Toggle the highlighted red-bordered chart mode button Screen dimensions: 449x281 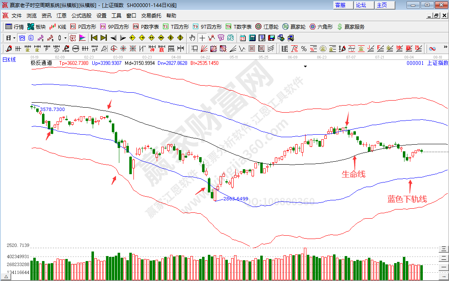click(73, 38)
